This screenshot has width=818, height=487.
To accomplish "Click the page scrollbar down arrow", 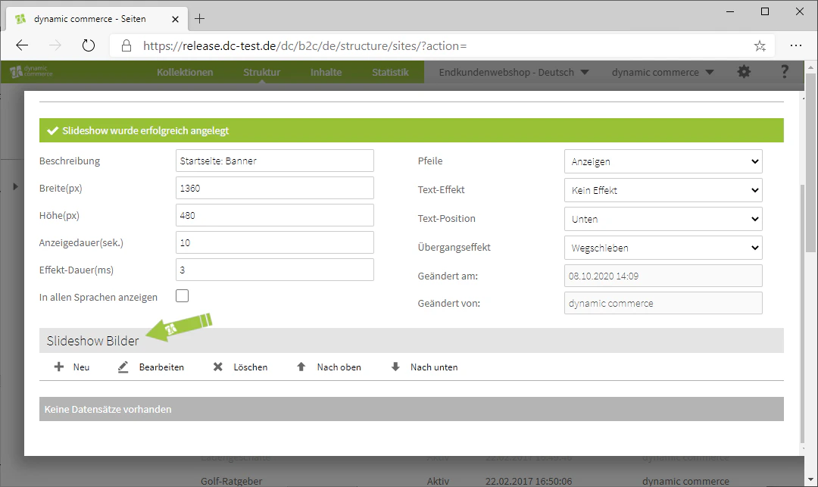I will [x=810, y=479].
